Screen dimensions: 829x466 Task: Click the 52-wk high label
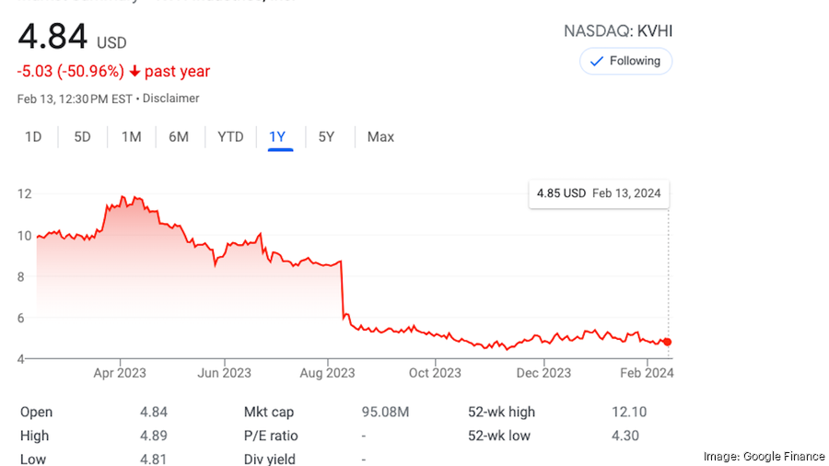click(x=501, y=413)
